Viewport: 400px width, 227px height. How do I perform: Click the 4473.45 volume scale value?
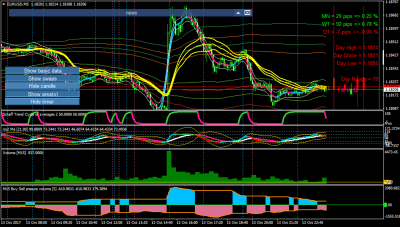pyautogui.click(x=391, y=152)
